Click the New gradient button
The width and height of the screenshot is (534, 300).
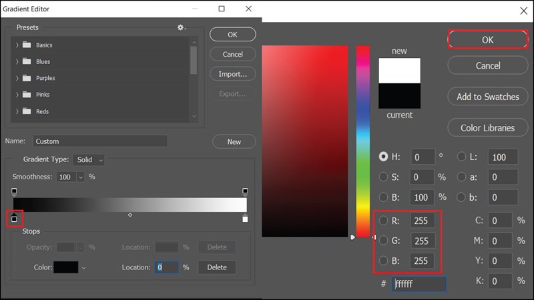(x=234, y=141)
